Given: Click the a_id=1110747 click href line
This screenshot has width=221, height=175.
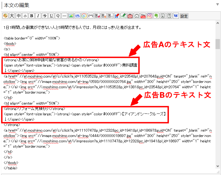Looking at the screenshot, I should (x=108, y=130).
